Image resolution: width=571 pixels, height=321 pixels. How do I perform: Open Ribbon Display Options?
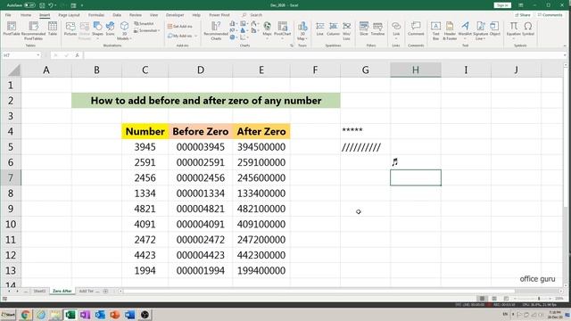[x=521, y=5]
